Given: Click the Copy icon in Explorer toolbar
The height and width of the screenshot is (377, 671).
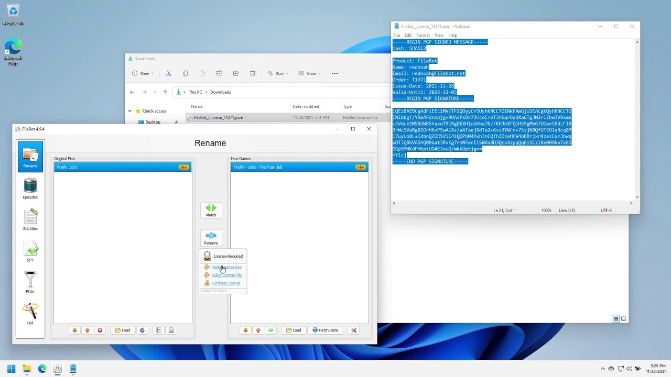Looking at the screenshot, I should coord(186,74).
